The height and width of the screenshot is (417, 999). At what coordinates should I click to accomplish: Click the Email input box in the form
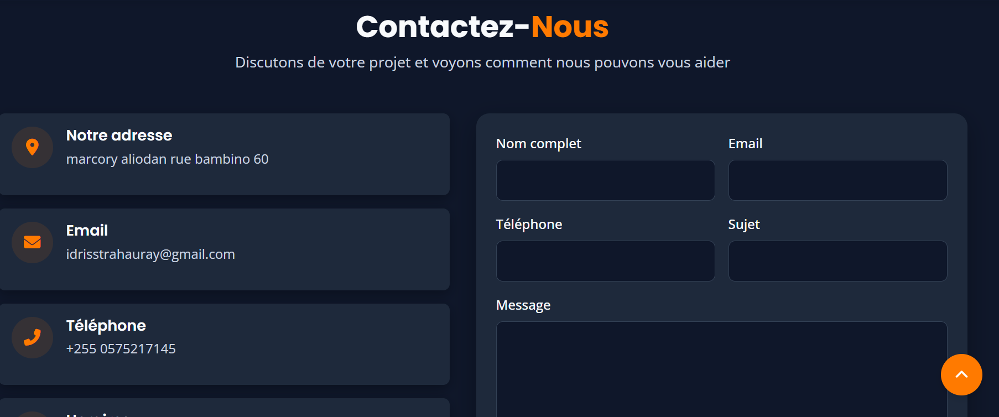click(x=837, y=180)
